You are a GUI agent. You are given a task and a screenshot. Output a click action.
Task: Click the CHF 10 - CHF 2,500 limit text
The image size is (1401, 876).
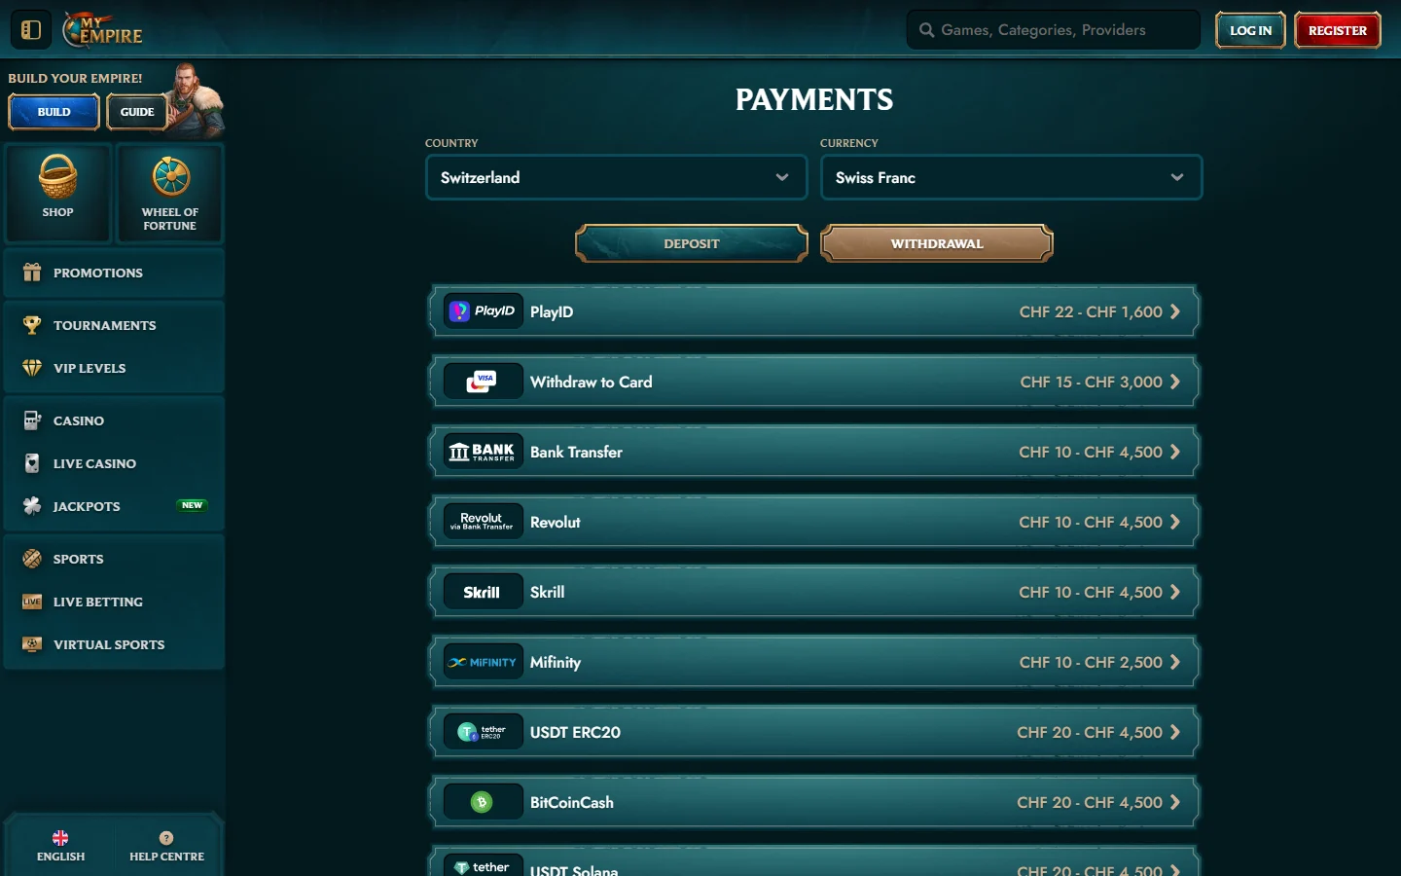(x=1091, y=662)
